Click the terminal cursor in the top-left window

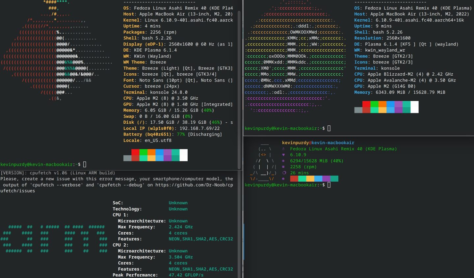point(85,164)
